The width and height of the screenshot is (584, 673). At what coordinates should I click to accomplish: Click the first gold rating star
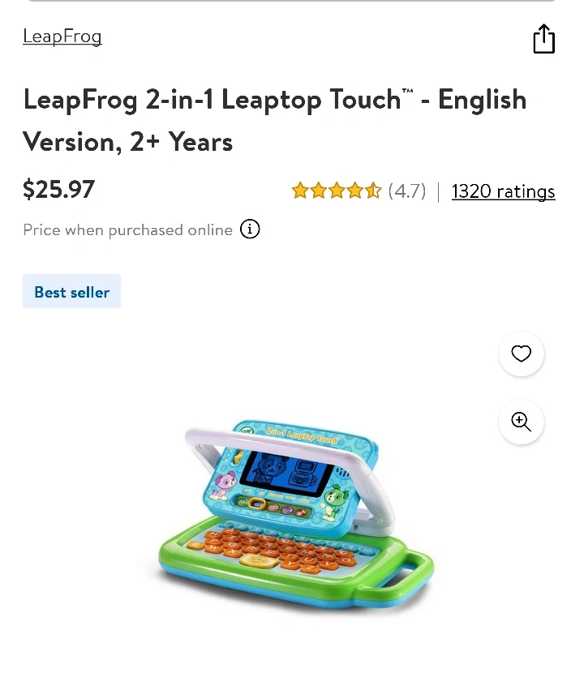click(300, 191)
